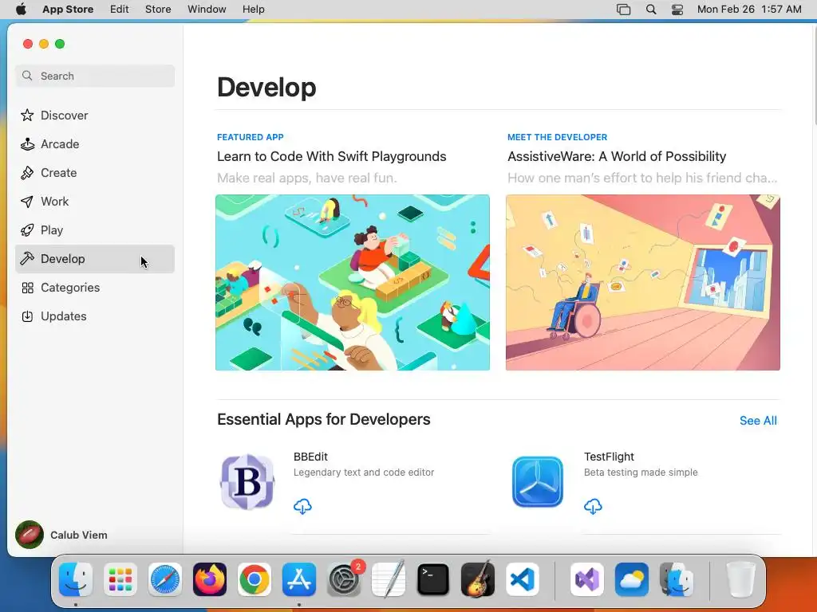Launch Visual Studio Code from the Dock

click(x=522, y=579)
